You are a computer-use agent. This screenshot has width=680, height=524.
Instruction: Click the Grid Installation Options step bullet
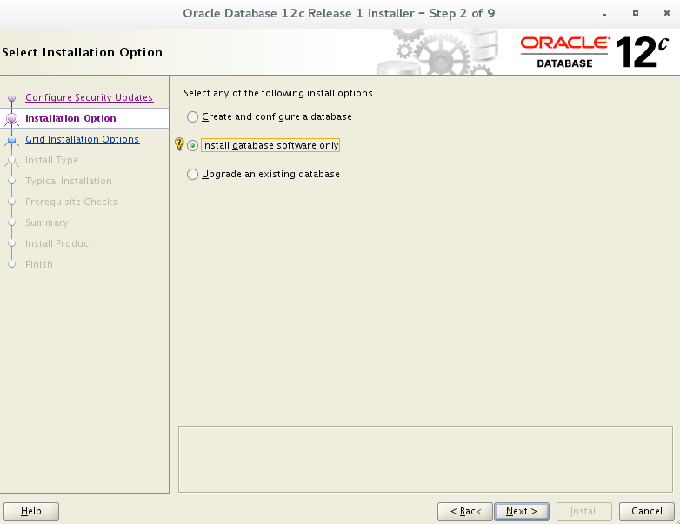(x=11, y=140)
